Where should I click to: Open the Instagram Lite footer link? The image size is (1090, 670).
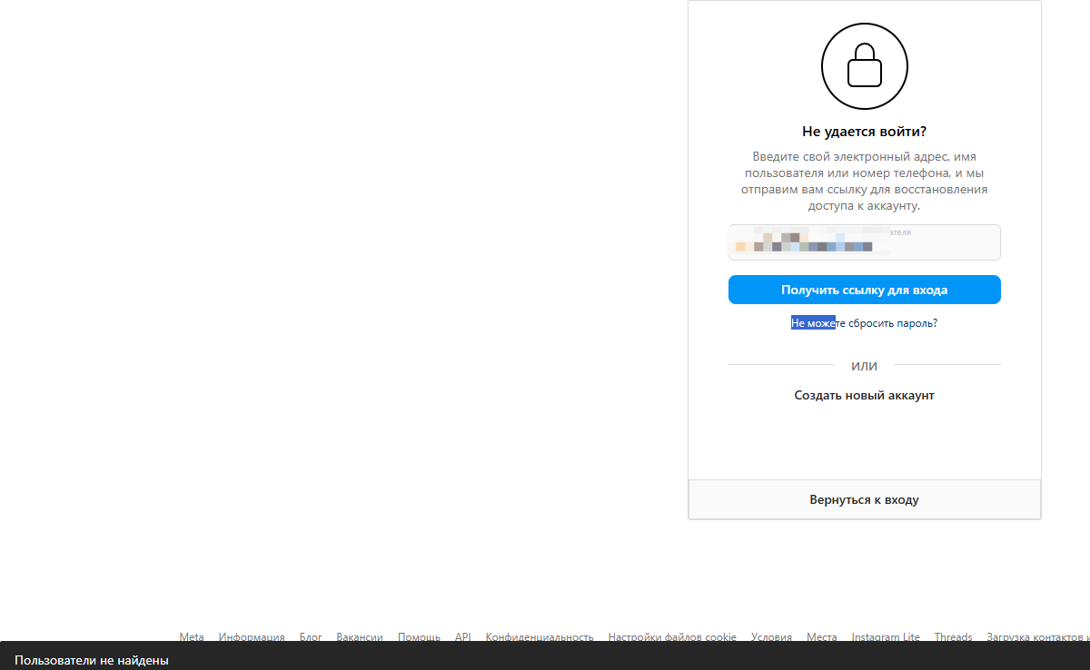coord(886,637)
